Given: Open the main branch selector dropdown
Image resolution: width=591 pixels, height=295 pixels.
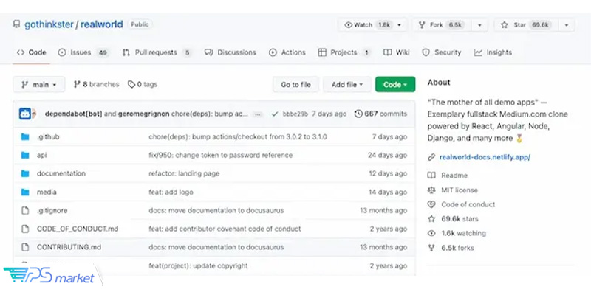Looking at the screenshot, I should pos(39,84).
